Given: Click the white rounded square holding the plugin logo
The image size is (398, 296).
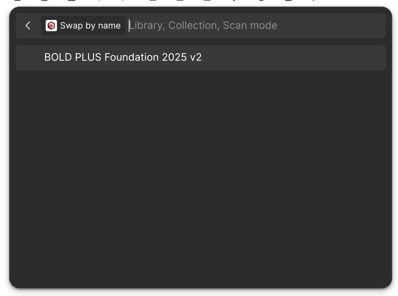Looking at the screenshot, I should click(x=51, y=25).
